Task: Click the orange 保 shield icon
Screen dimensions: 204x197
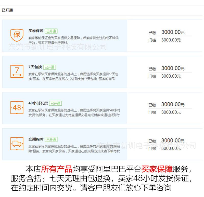Action: (x=17, y=35)
